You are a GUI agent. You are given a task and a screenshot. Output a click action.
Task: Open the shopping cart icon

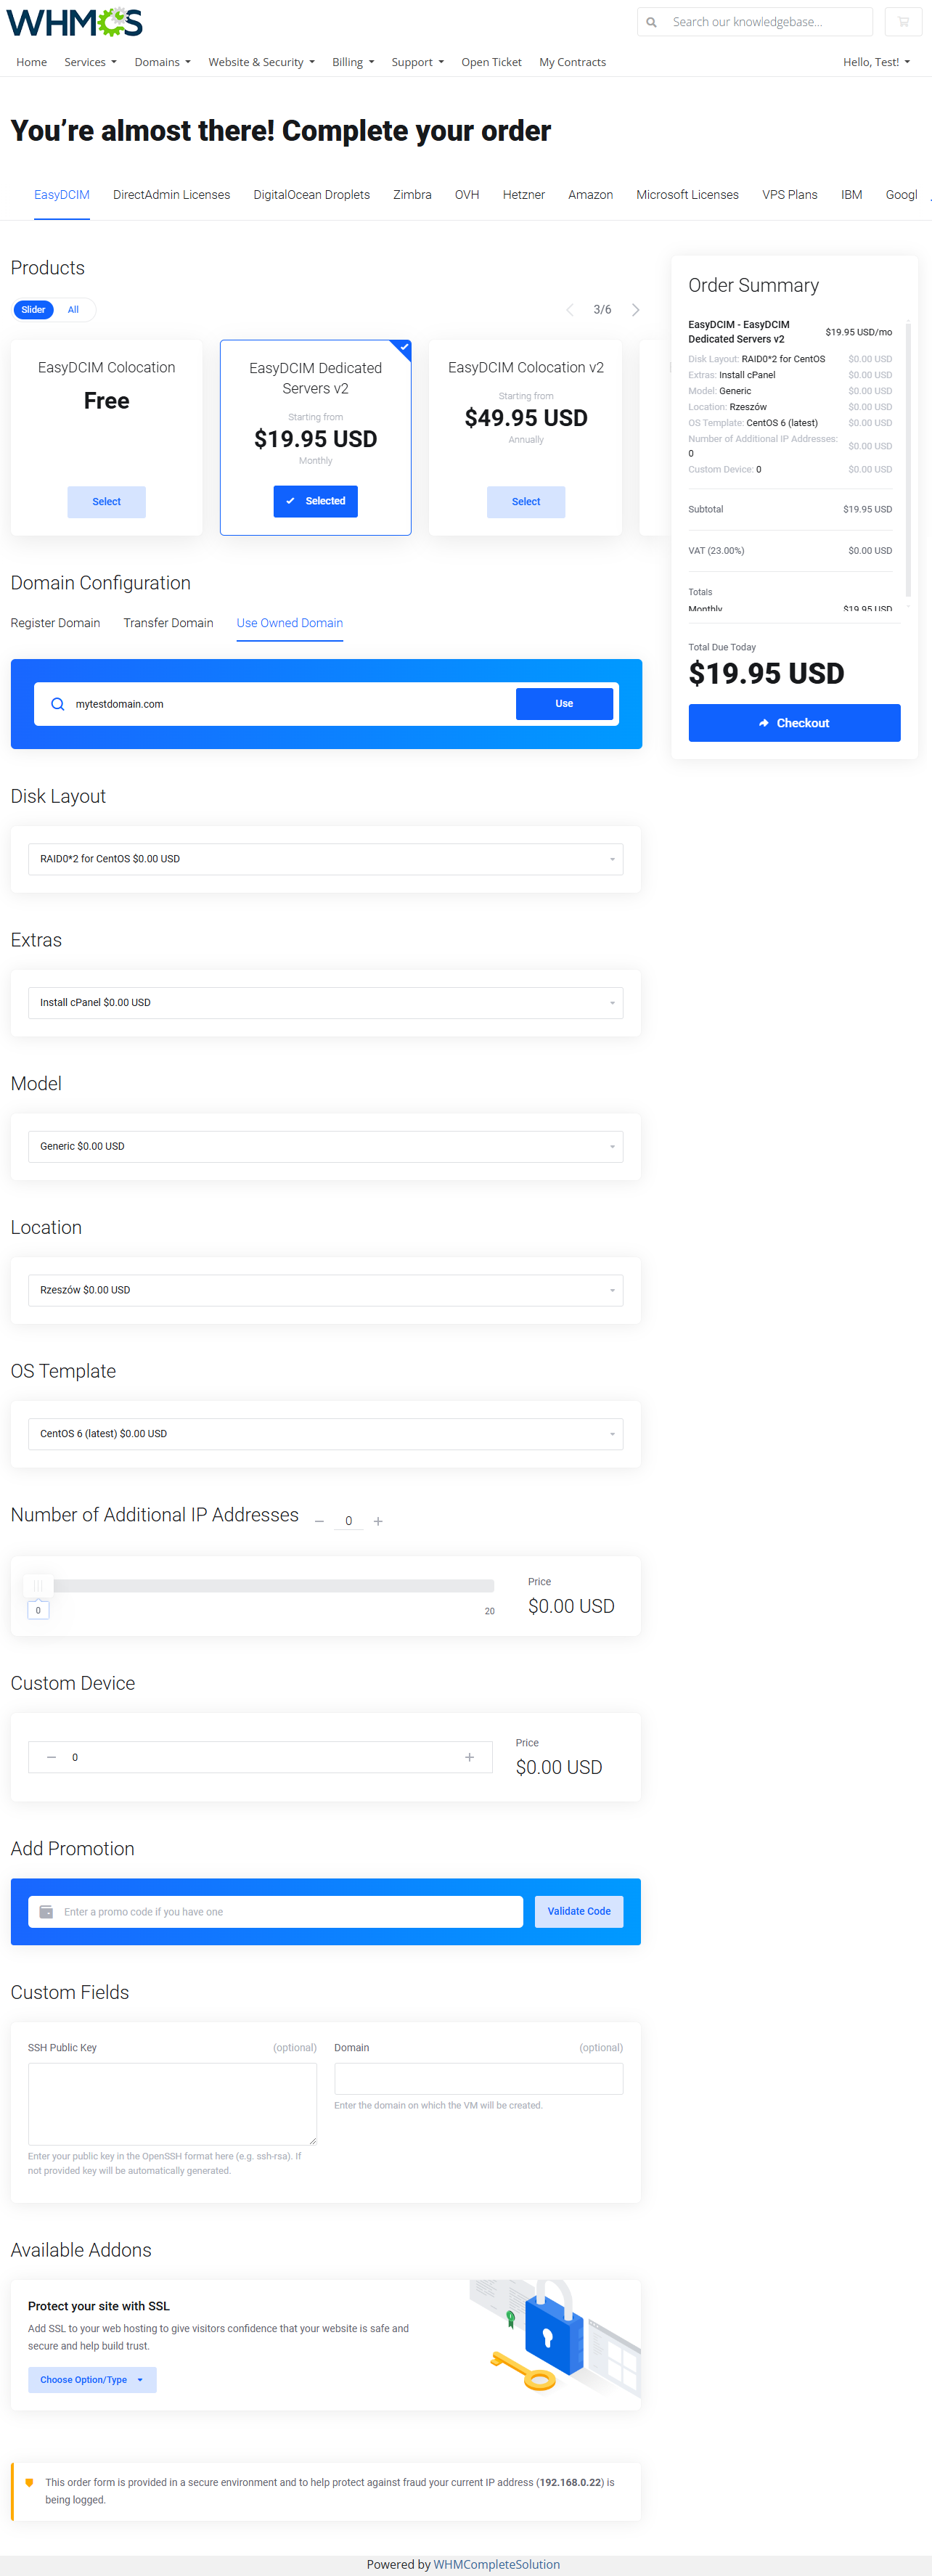click(903, 22)
